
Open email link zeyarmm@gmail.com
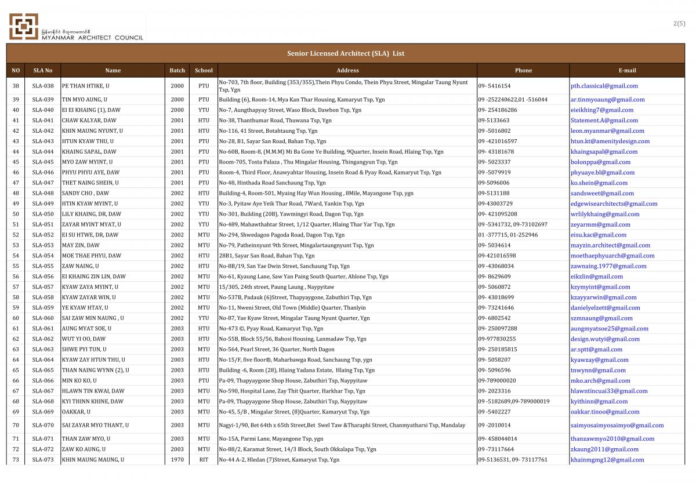(x=599, y=224)
